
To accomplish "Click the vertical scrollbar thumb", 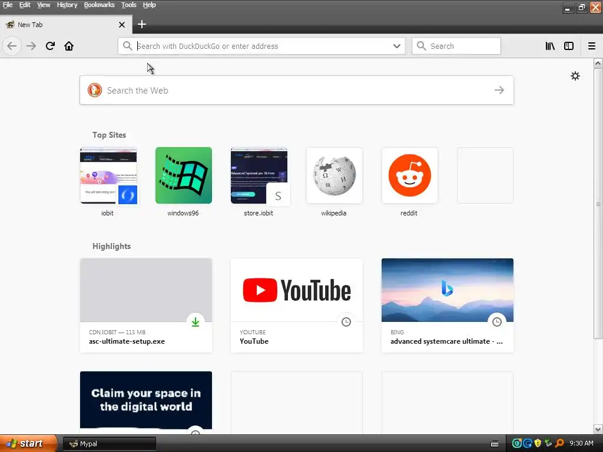I will pyautogui.click(x=598, y=204).
